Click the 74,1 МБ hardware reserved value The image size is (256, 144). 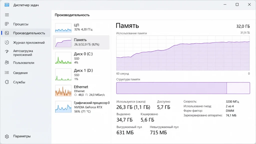(231, 115)
